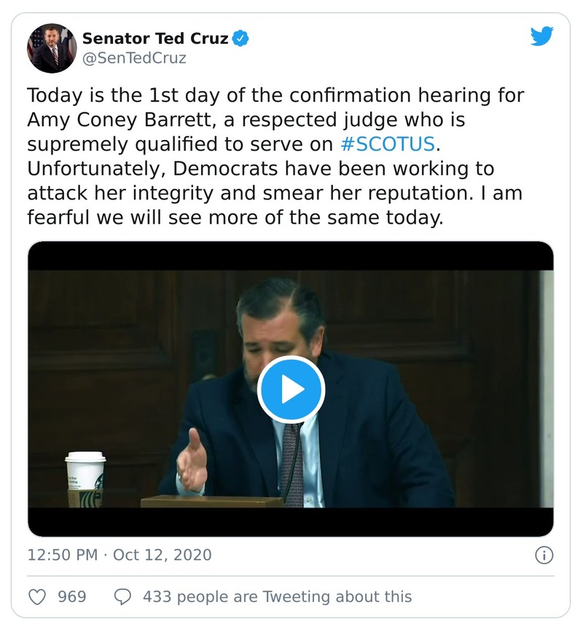
Task: Click the 969 likes count
Action: 72,597
